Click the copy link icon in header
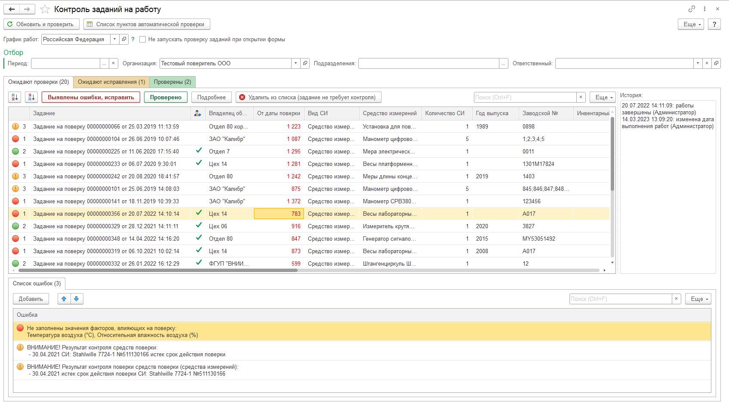Image resolution: width=729 pixels, height=404 pixels. [x=692, y=9]
